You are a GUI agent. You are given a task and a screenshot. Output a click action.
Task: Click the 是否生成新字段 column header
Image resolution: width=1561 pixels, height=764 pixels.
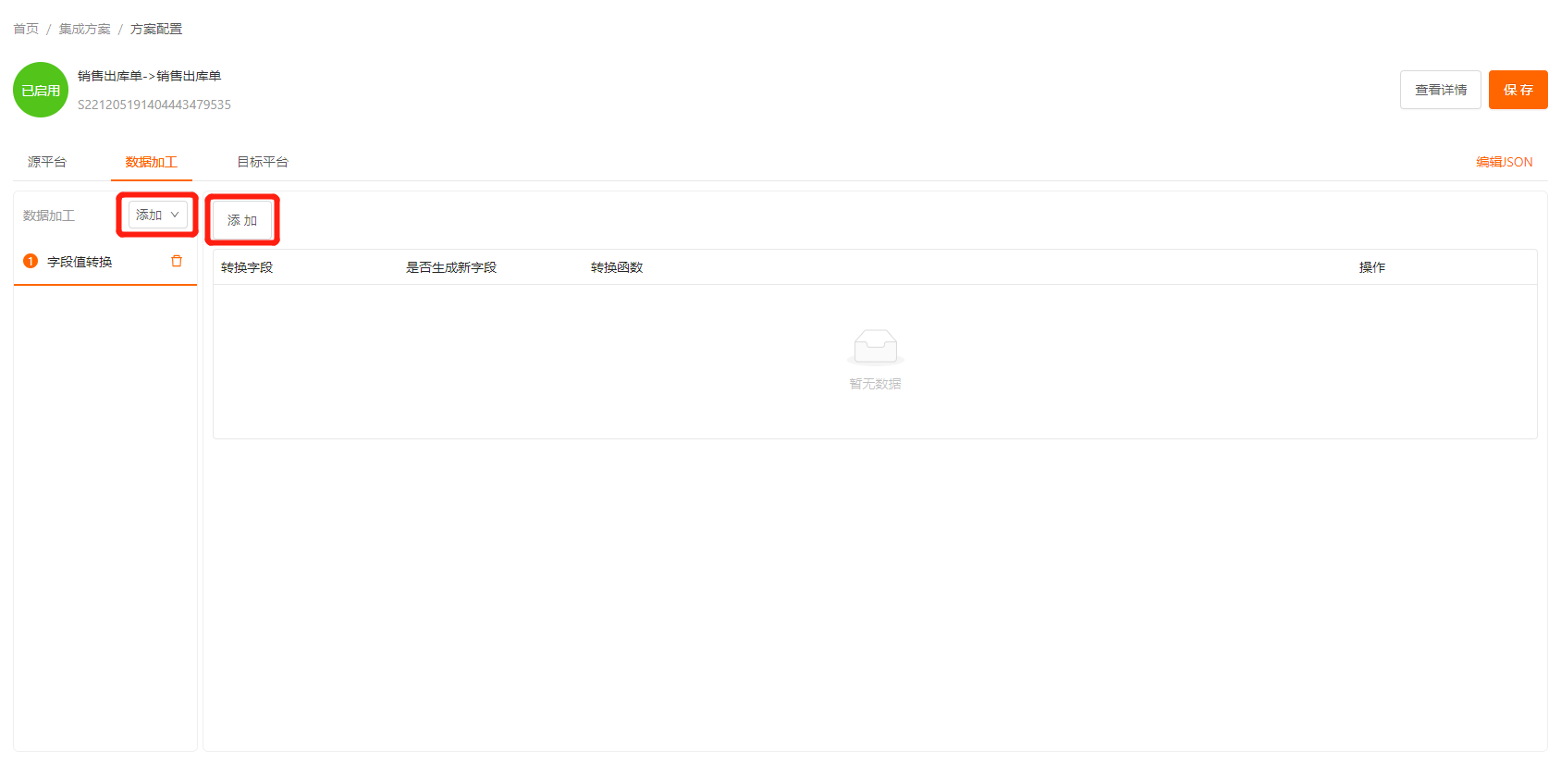pos(451,267)
